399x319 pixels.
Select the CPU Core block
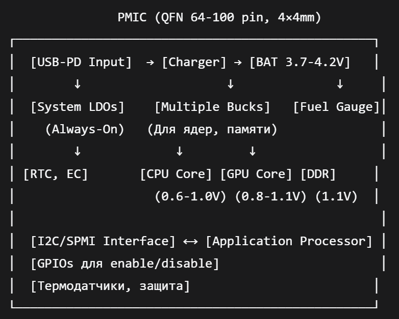176,174
